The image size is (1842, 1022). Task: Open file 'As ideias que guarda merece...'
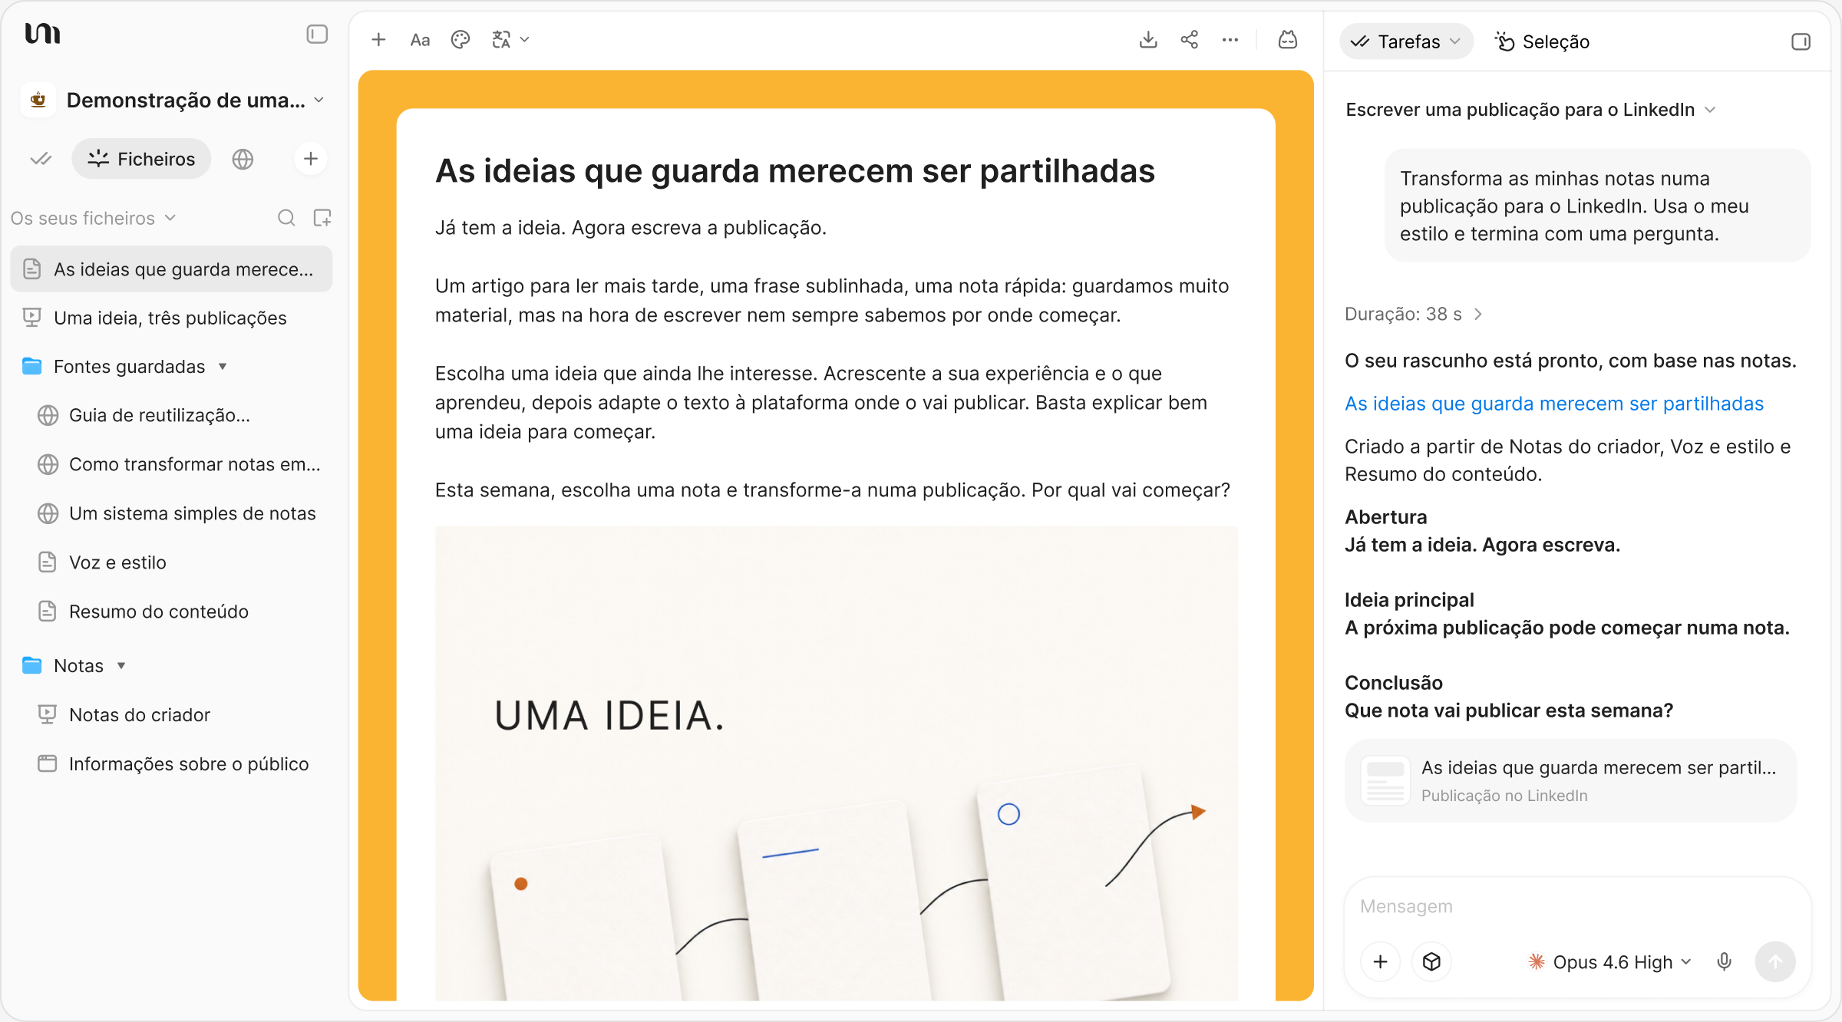[171, 269]
